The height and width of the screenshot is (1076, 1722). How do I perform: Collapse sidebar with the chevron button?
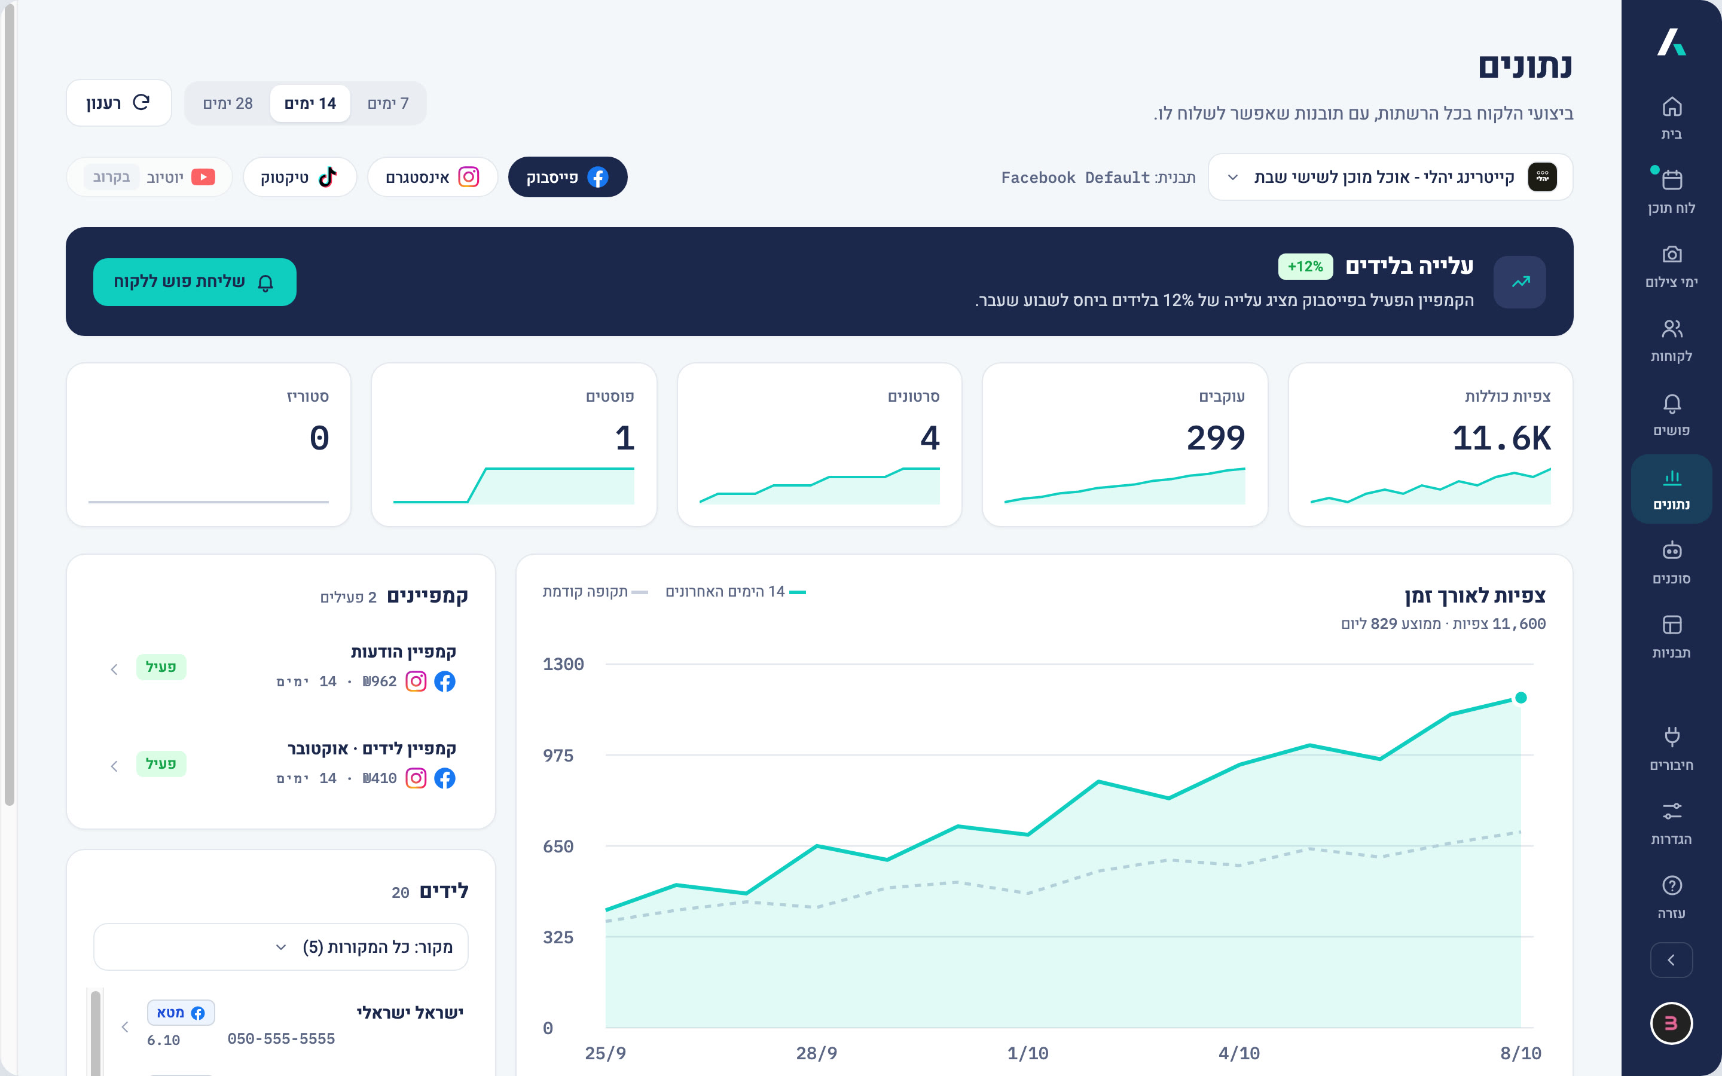[x=1671, y=960]
